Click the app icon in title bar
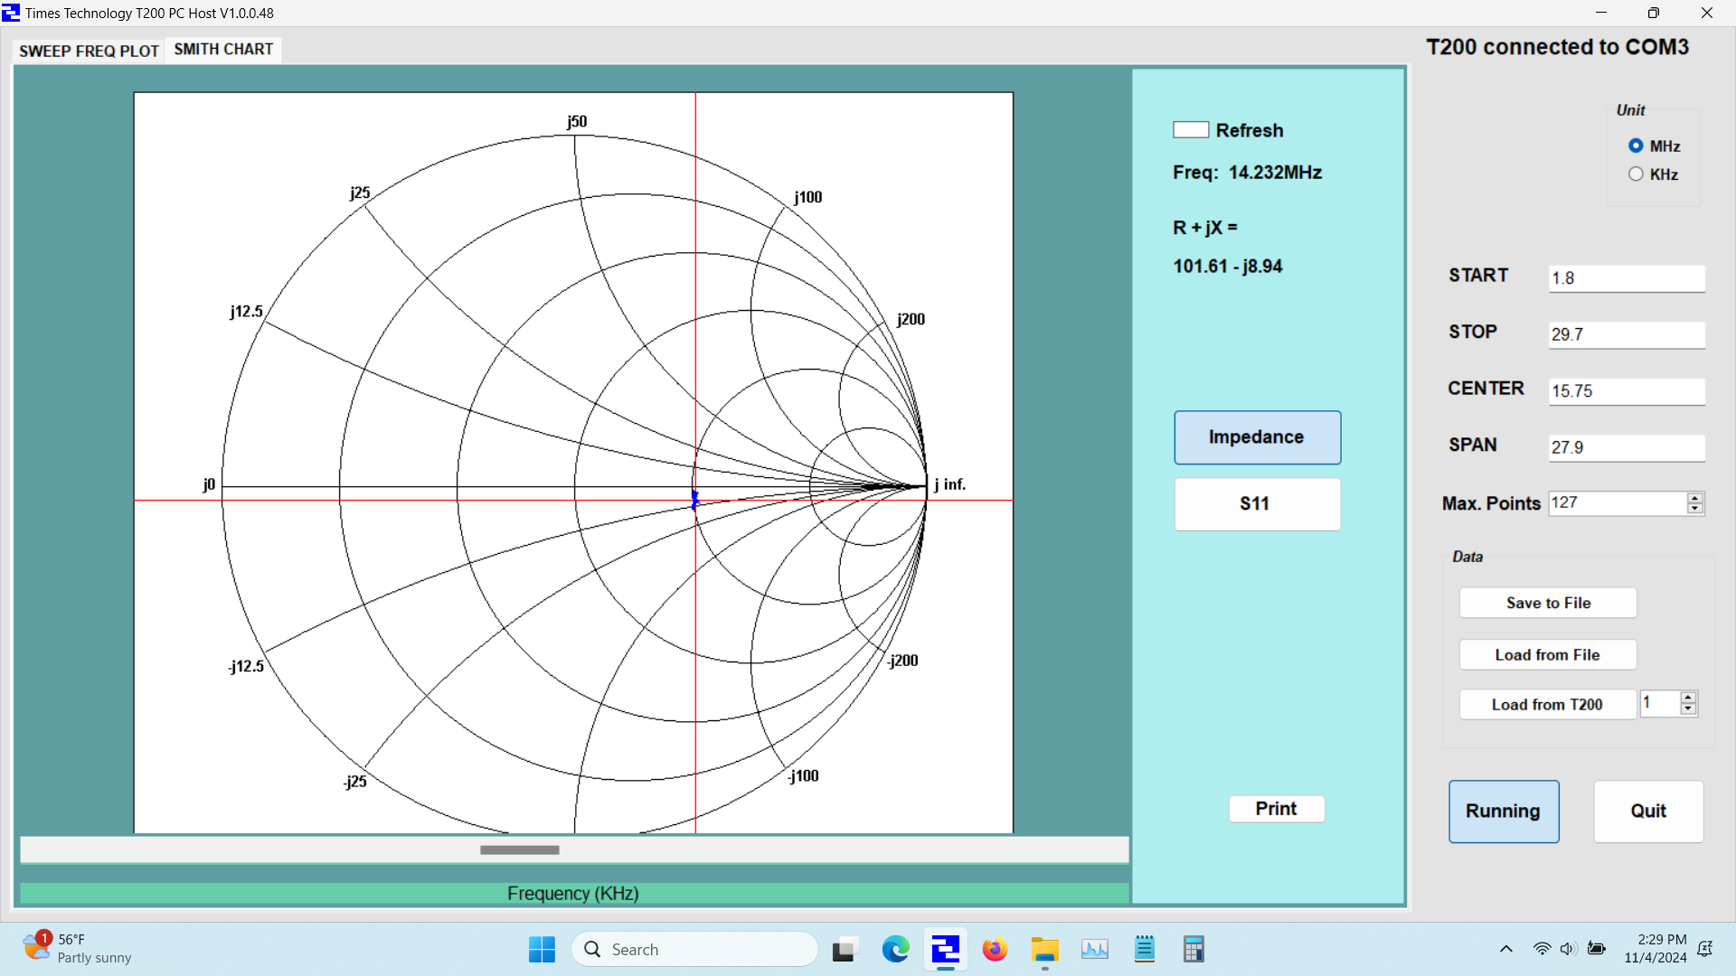This screenshot has height=976, width=1736. point(11,13)
